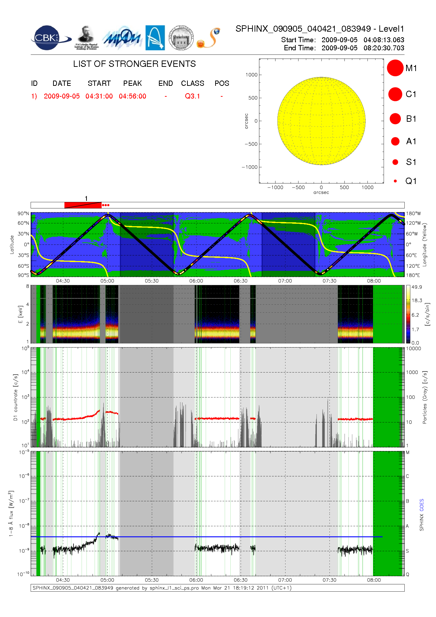
Task: Click the yellow solar disk image
Action: (321, 121)
